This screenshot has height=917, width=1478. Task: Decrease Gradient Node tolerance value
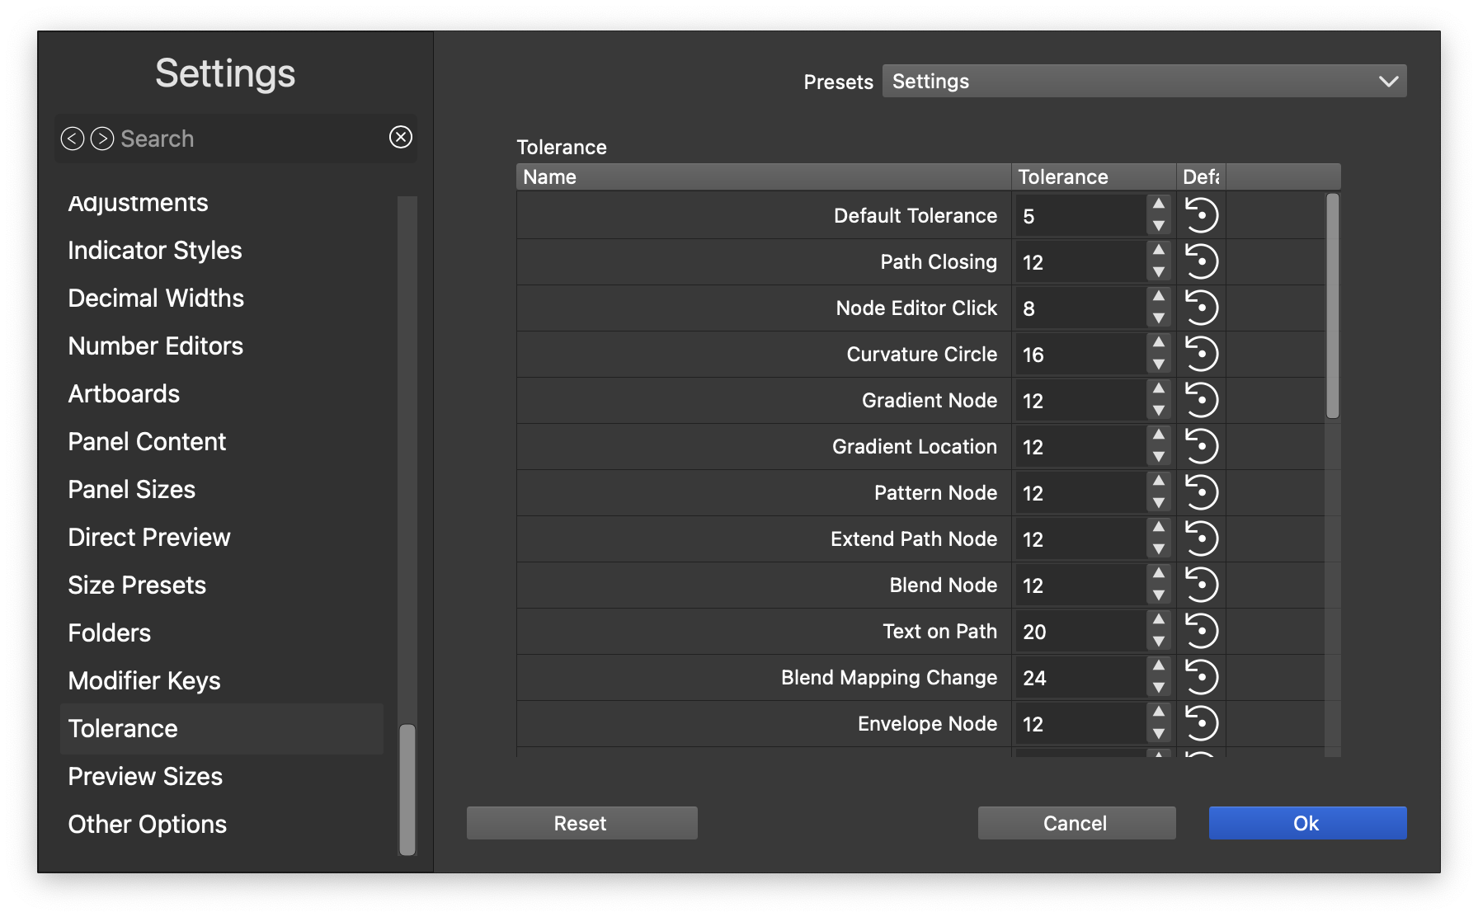[1159, 411]
